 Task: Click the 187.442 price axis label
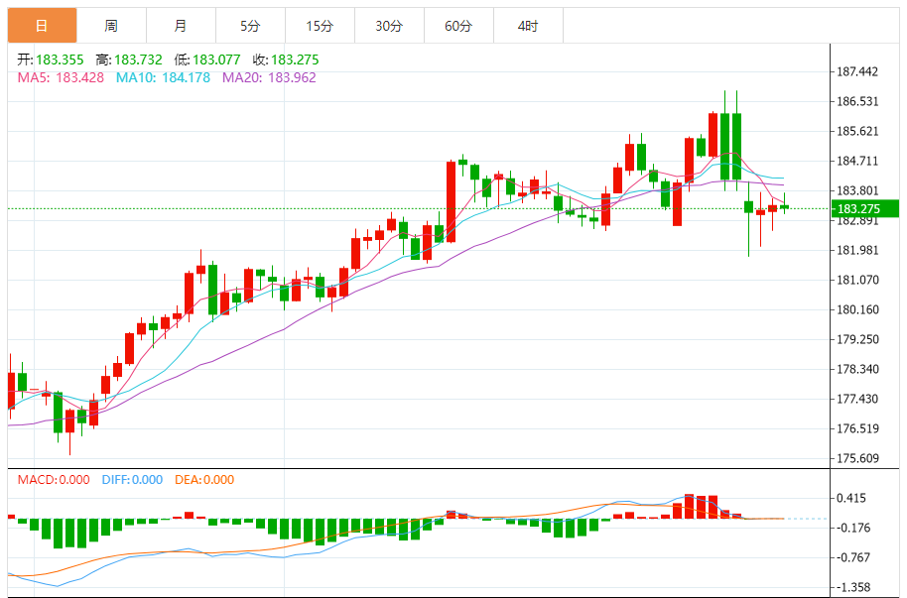(858, 71)
